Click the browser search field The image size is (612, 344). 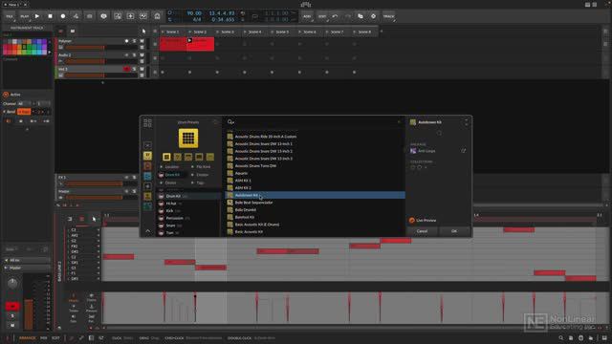[315, 122]
